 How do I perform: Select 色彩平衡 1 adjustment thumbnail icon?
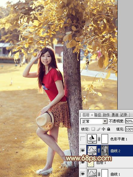[x=92, y=139]
